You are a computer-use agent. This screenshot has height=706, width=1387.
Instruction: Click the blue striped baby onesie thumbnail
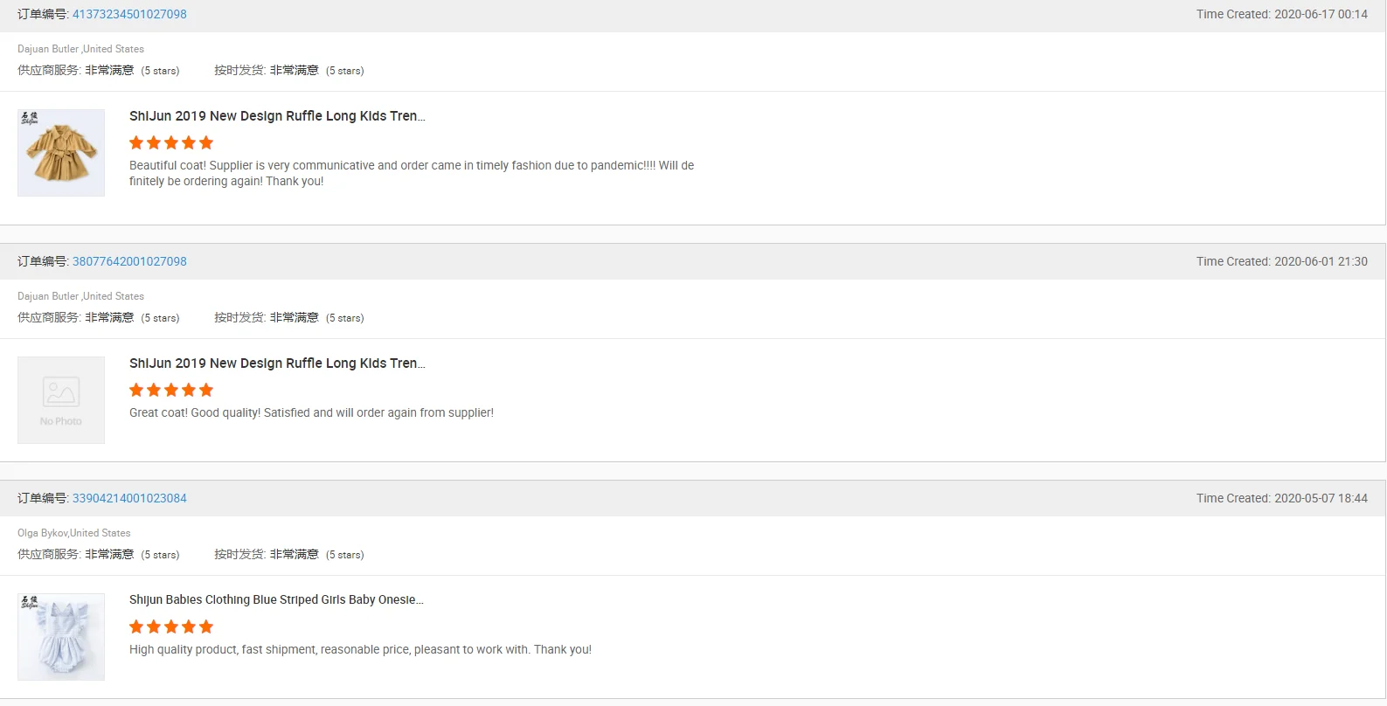[61, 637]
